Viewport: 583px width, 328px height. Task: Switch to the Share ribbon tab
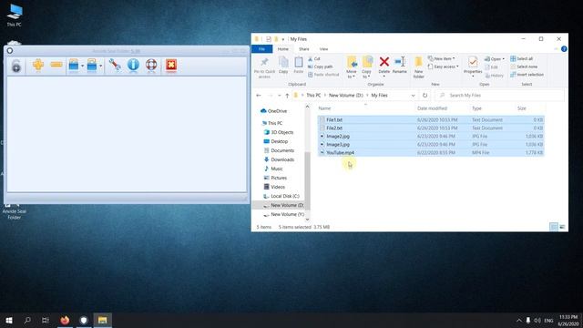pyautogui.click(x=303, y=49)
